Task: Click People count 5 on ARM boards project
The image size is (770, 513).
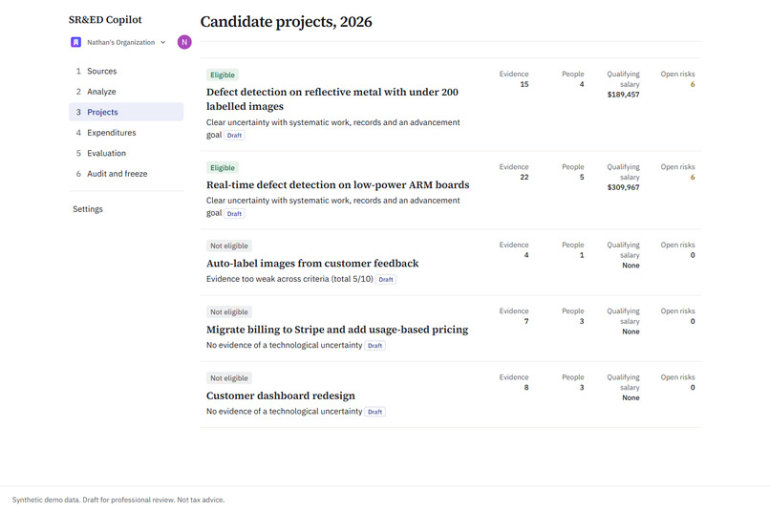Action: coord(582,178)
